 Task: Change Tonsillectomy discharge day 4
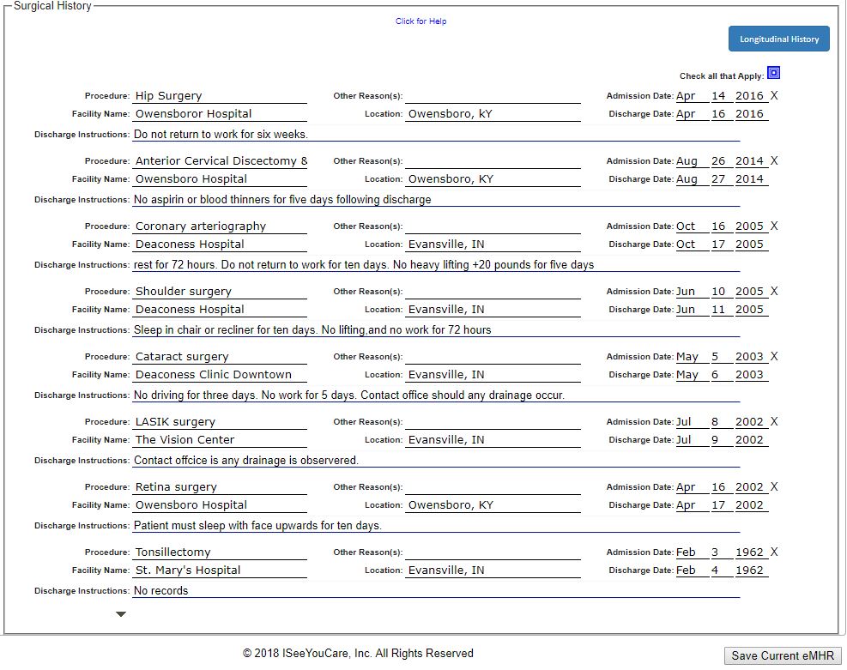pyautogui.click(x=721, y=570)
